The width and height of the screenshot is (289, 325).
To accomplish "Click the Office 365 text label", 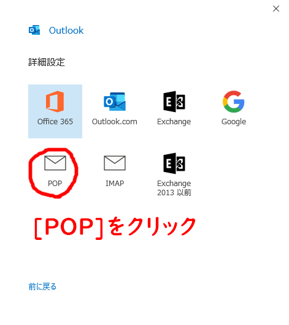I will (55, 121).
